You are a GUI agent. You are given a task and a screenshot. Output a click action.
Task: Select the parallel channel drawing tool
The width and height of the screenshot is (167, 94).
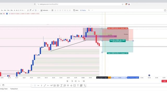tap(65, 85)
